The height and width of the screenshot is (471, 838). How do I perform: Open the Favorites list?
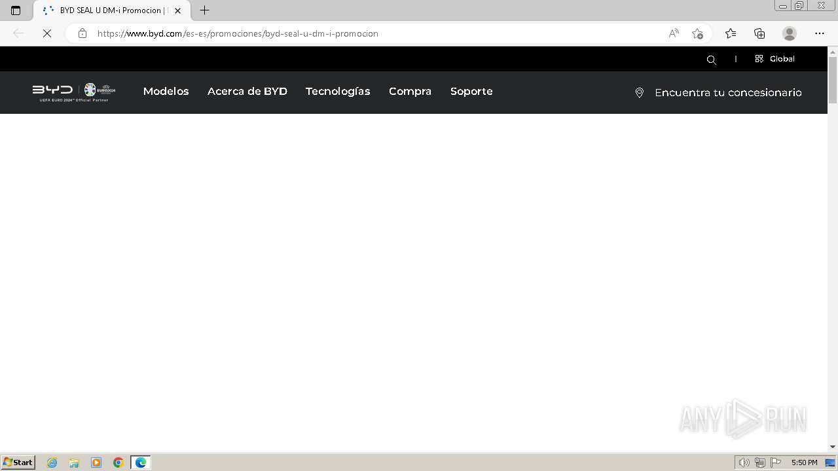(x=731, y=33)
